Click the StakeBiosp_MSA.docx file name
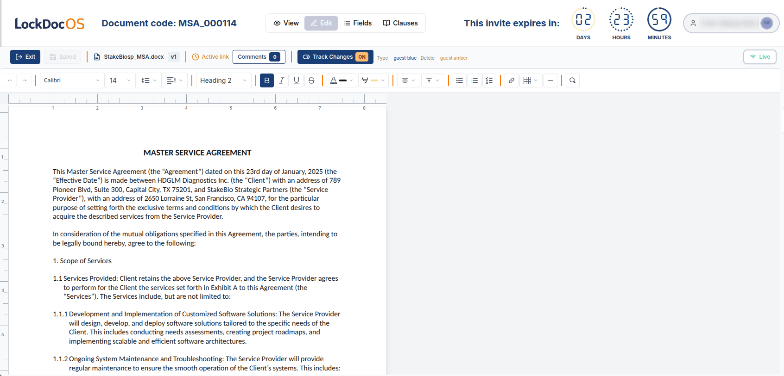784x376 pixels. [x=133, y=57]
